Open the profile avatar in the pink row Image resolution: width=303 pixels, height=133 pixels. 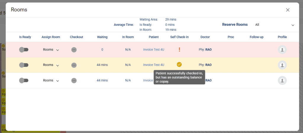[282, 50]
